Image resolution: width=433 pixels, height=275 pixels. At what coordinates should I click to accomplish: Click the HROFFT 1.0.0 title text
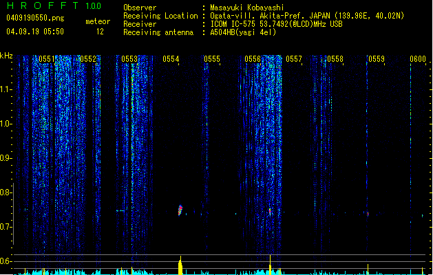tap(54, 5)
